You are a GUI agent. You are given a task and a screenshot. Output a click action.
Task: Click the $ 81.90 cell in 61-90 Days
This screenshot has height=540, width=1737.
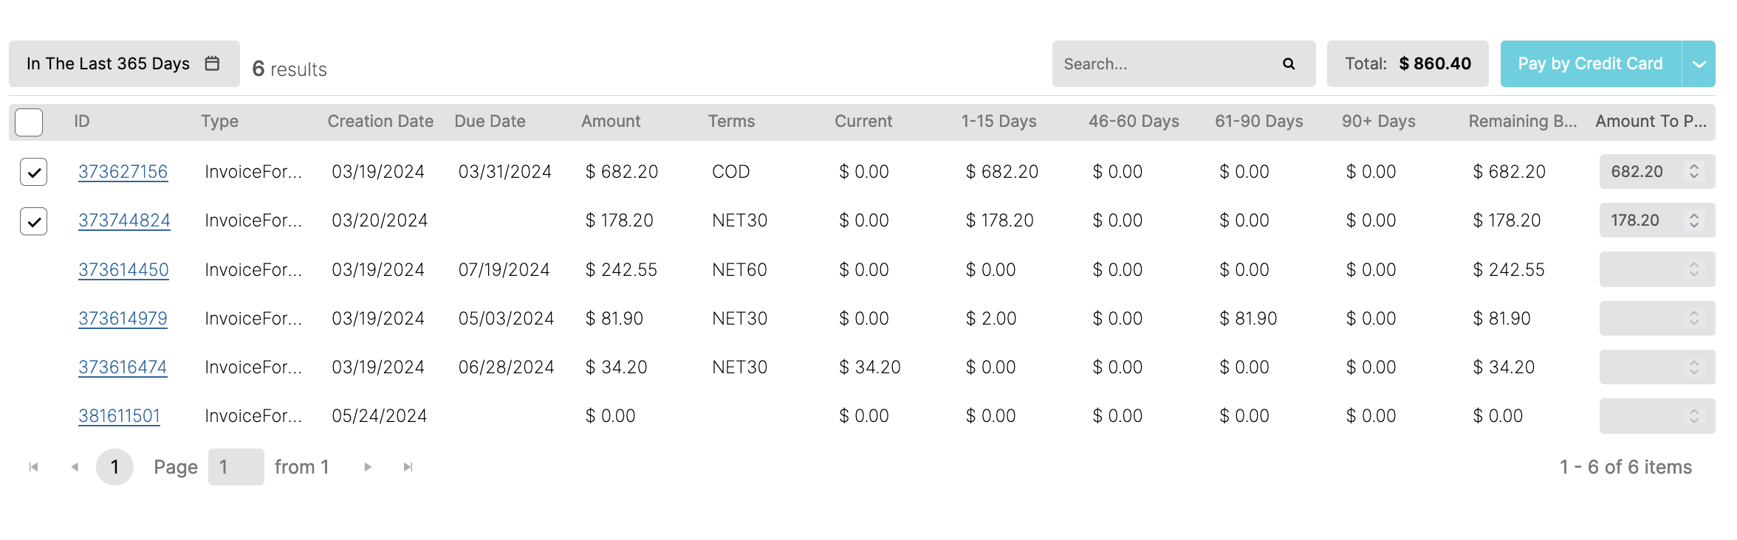[x=1248, y=319]
